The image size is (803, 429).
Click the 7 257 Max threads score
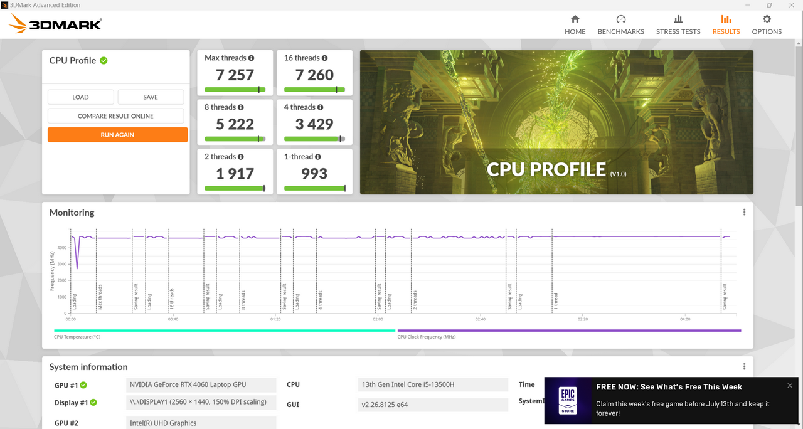pos(235,75)
